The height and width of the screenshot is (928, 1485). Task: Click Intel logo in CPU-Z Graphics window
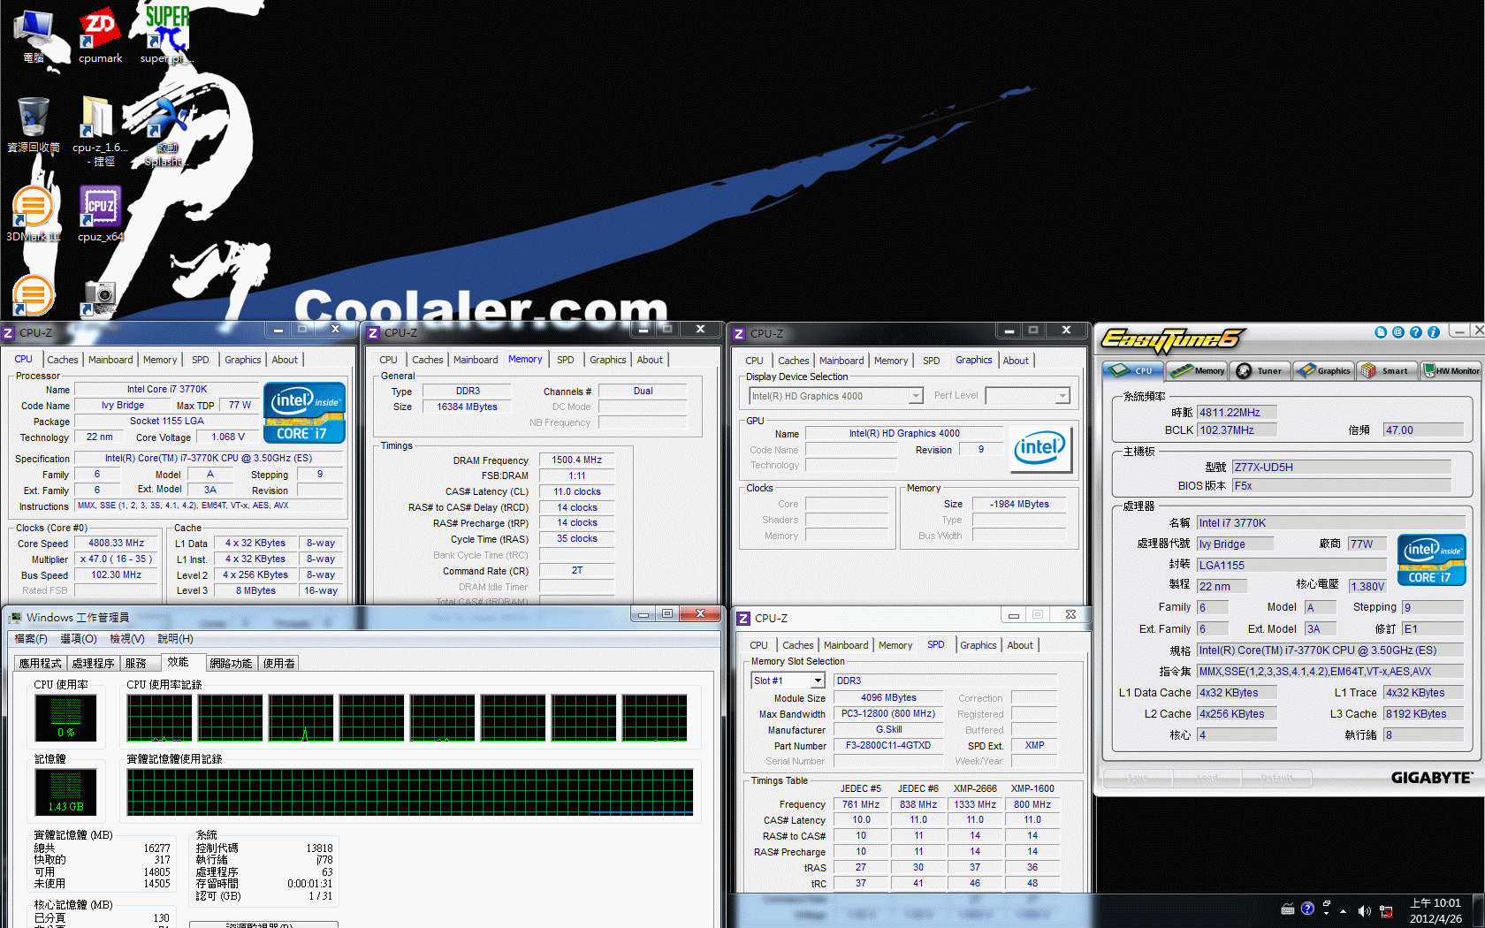[x=1040, y=450]
